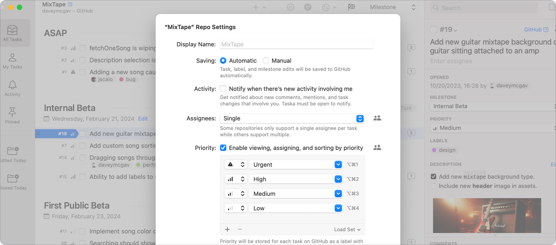Select Automatic saving option
The height and width of the screenshot is (245, 556).
[223, 61]
